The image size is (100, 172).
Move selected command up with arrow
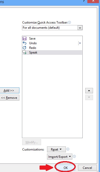coord(89,91)
